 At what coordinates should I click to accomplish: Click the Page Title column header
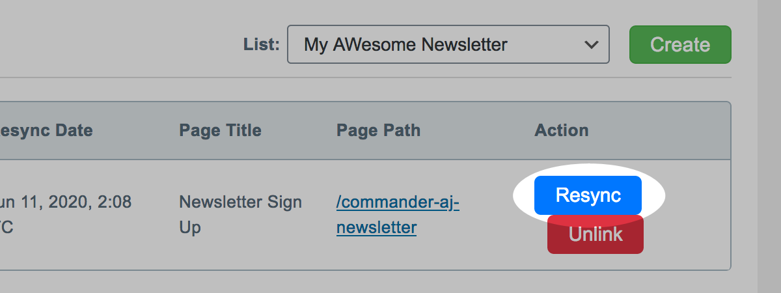click(x=220, y=130)
